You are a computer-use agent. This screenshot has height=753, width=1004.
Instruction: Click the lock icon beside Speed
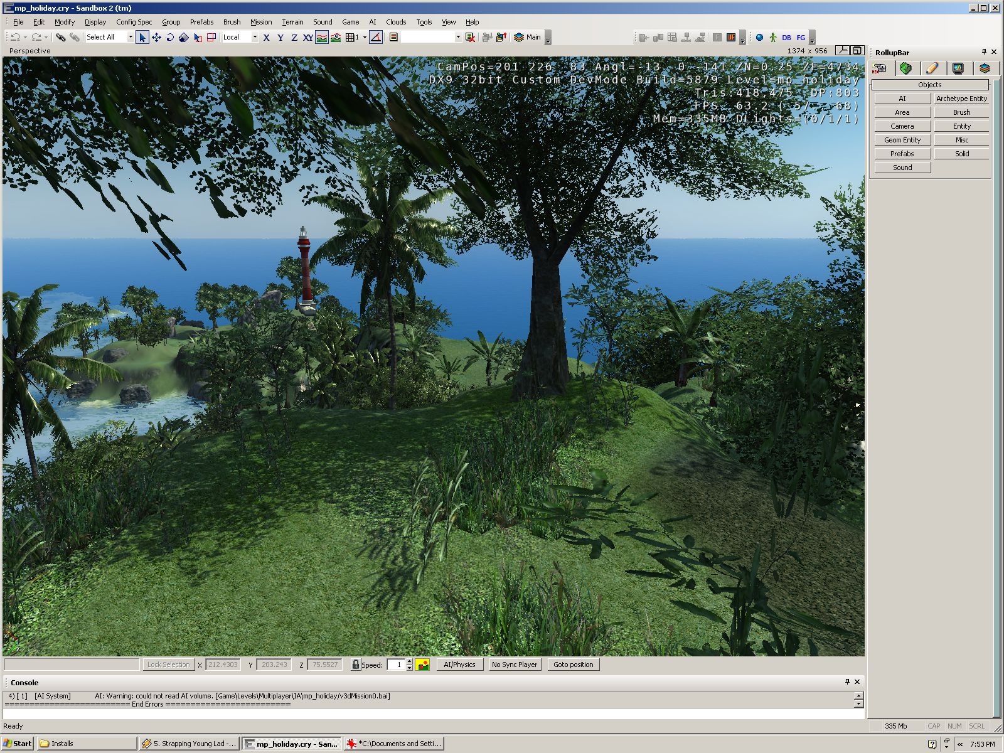point(356,665)
